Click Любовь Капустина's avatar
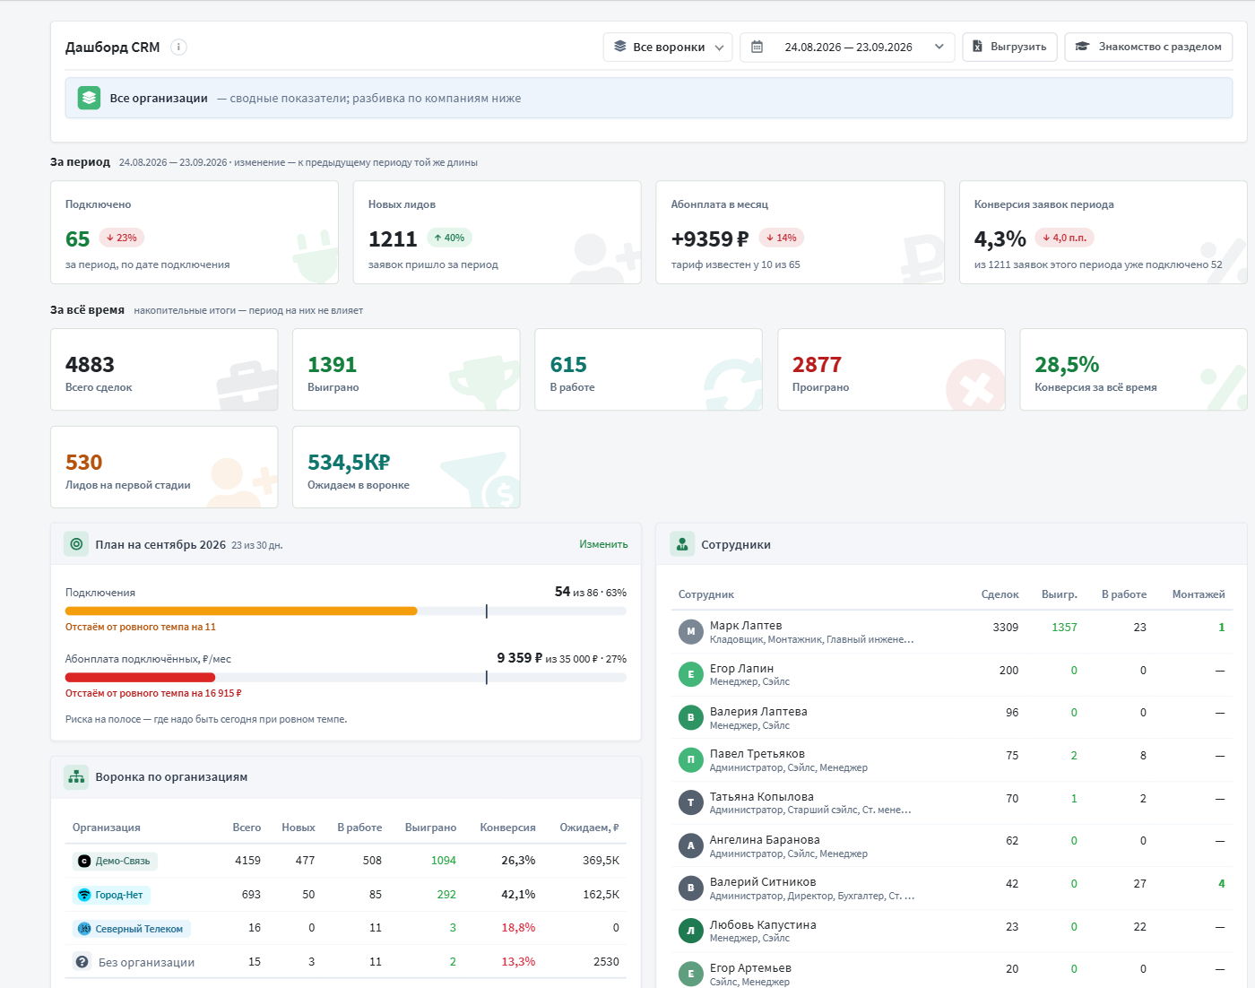The height and width of the screenshot is (988, 1255). (690, 931)
